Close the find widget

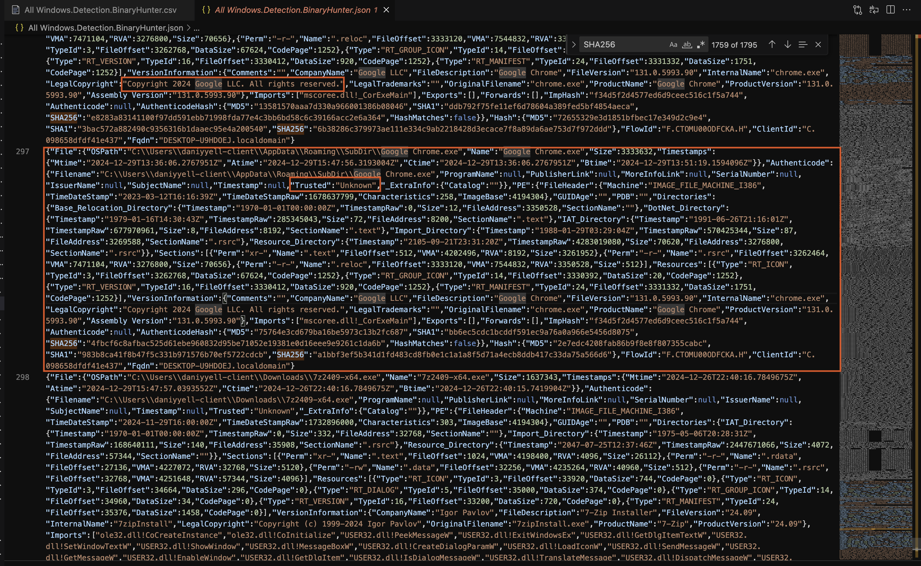tap(818, 45)
